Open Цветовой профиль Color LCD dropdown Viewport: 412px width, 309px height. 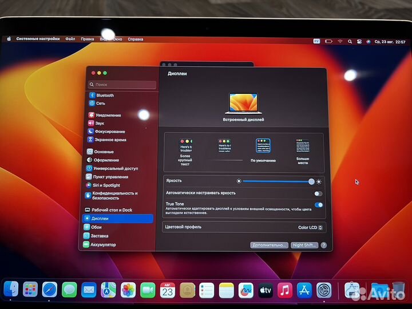(x=310, y=228)
